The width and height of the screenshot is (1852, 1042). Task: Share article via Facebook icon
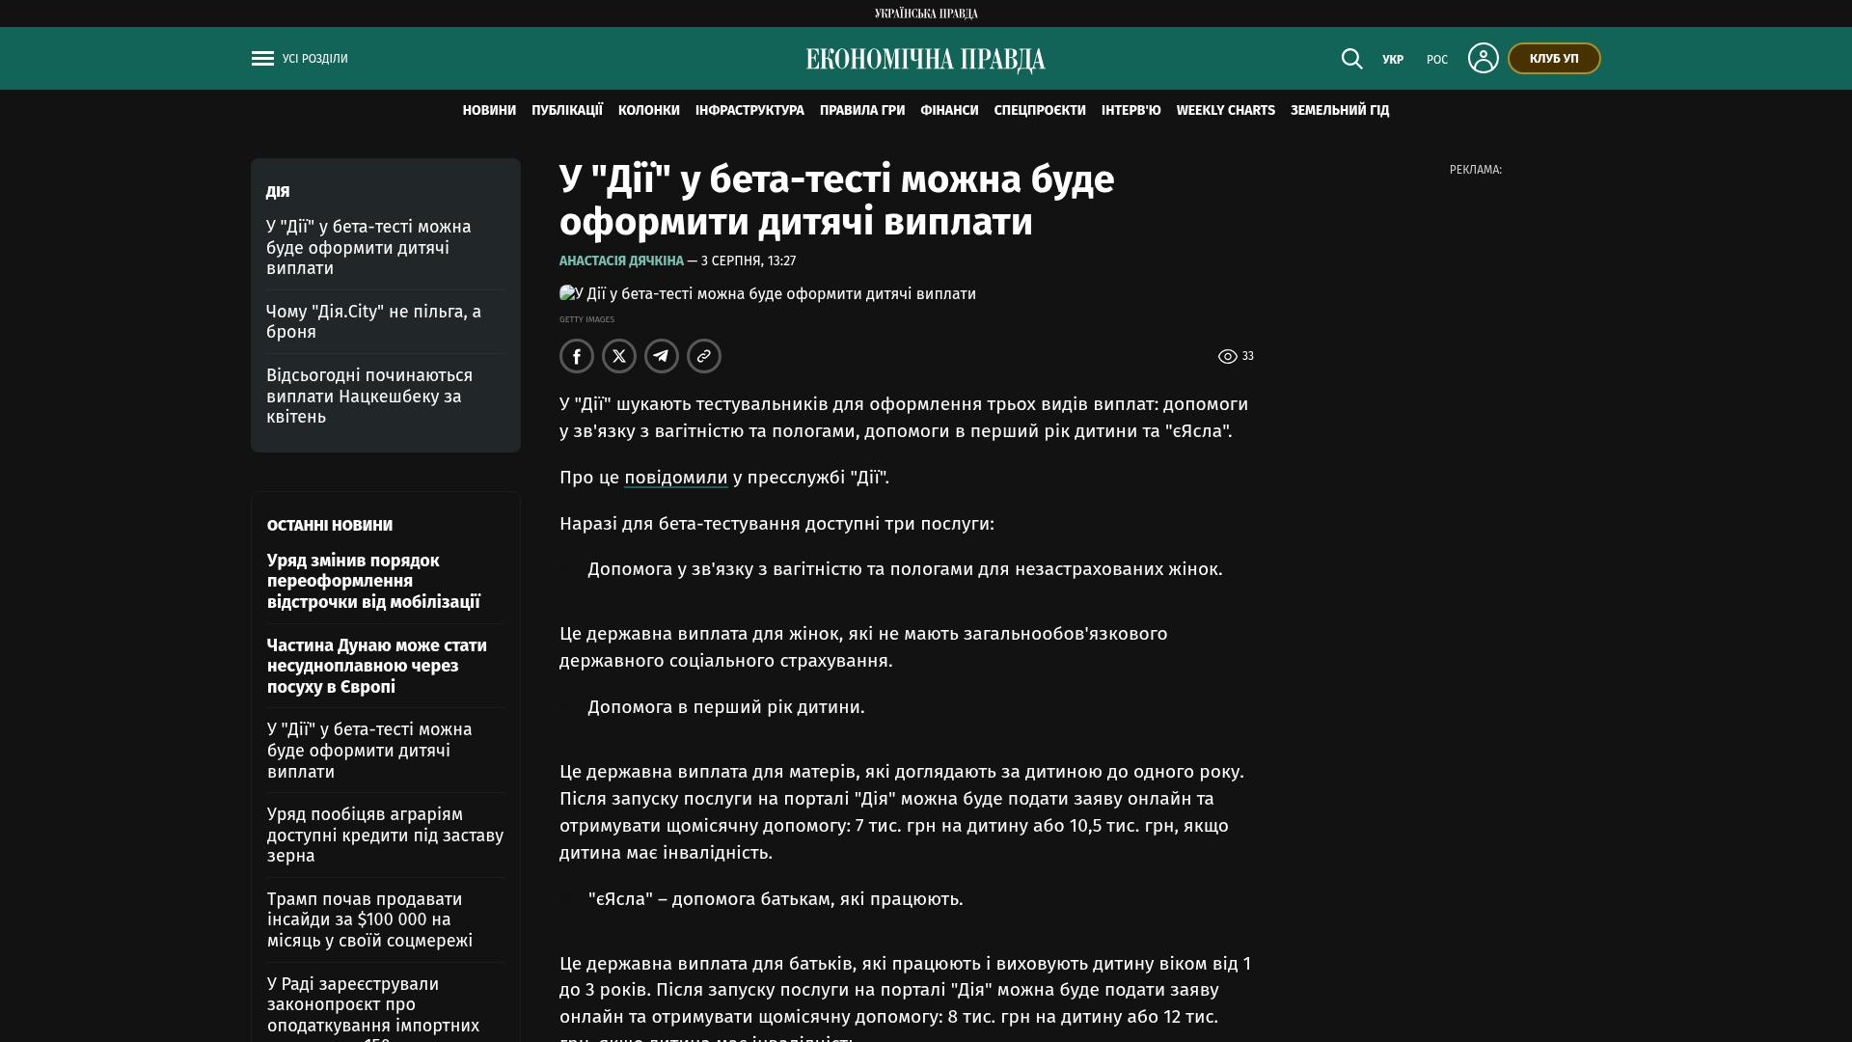pos(577,356)
